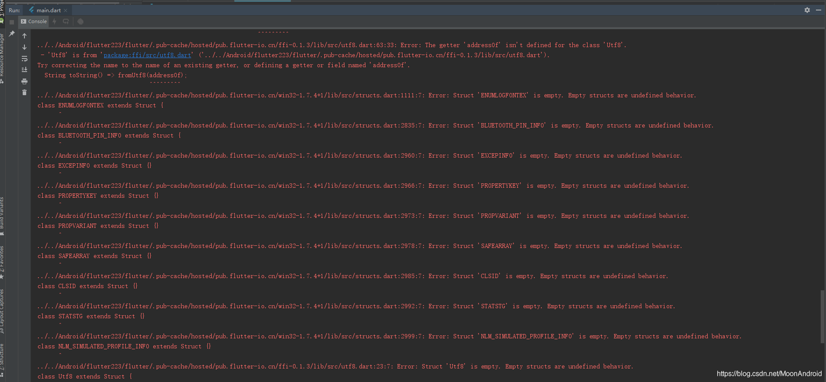The height and width of the screenshot is (382, 826).
Task: Click structs.dart:2999:7 NLM_SIMULATED_PROFILE_INFO error line
Action: click(389, 336)
